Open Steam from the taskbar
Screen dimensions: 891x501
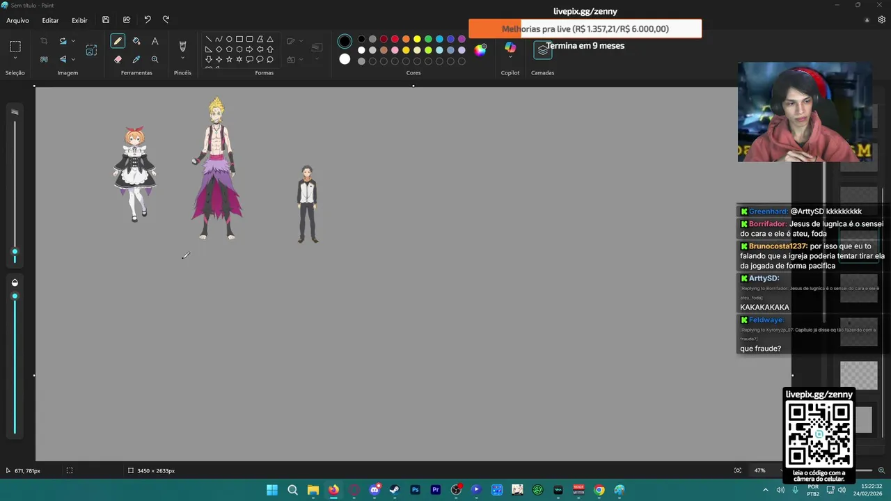395,490
